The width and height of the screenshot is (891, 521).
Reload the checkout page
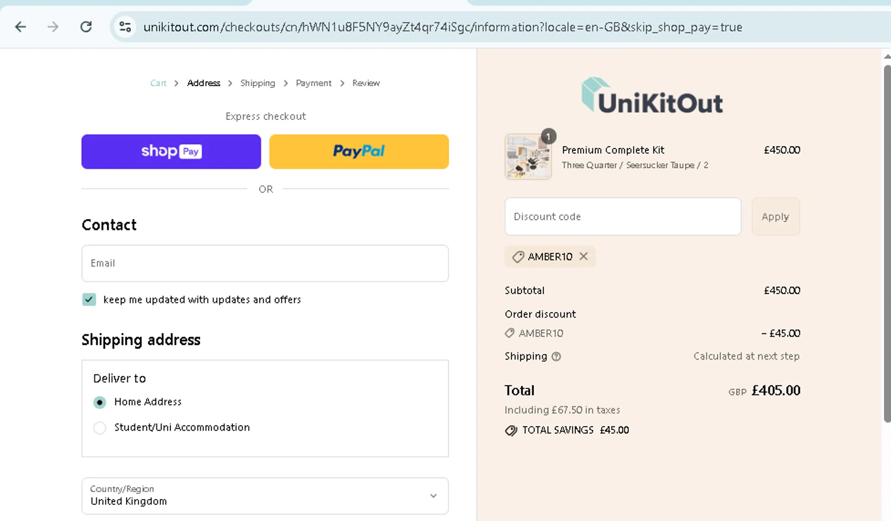(x=86, y=27)
